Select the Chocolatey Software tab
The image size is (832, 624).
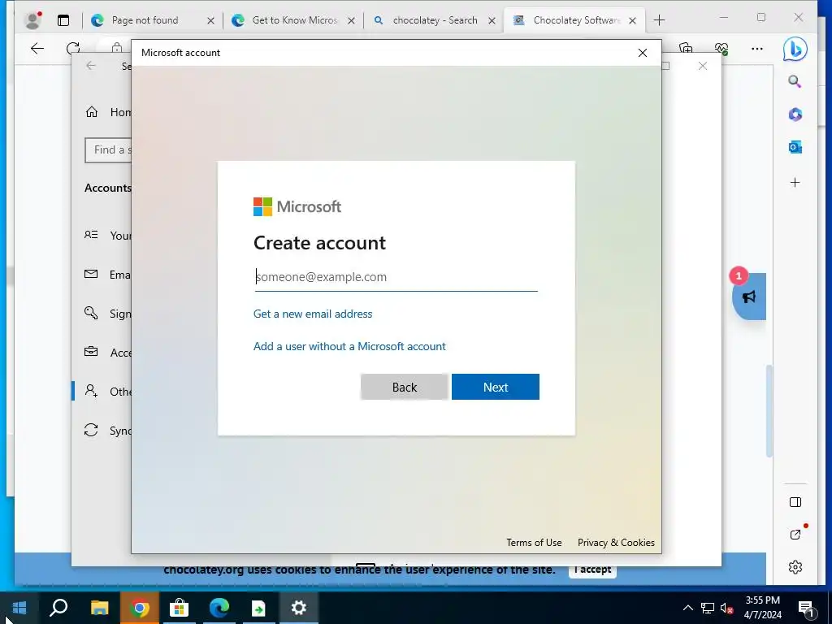[576, 20]
